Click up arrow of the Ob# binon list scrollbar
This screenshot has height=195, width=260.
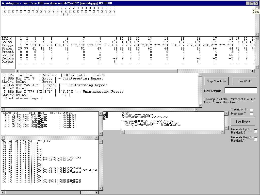tap(101, 142)
